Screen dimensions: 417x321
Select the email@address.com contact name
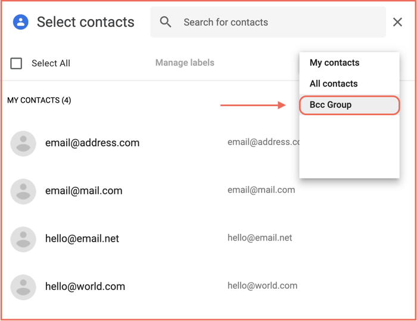[92, 143]
